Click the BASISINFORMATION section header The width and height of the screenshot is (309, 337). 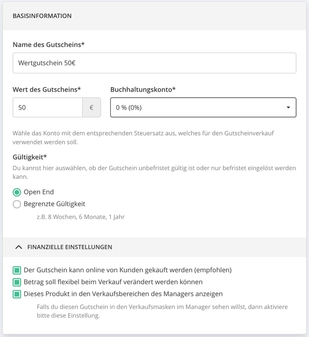pos(42,16)
